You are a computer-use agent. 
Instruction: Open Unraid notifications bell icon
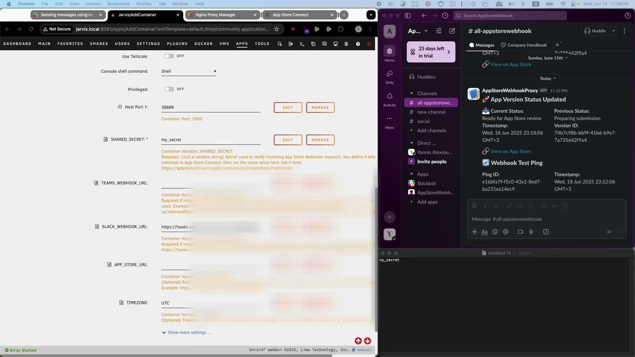(x=369, y=44)
